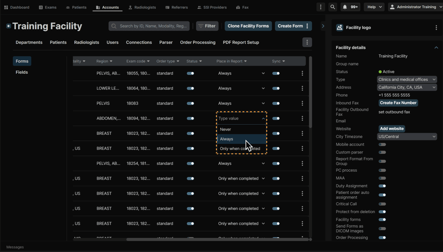Click the Clone Facility Forms button
This screenshot has width=443, height=252.
pyautogui.click(x=248, y=26)
